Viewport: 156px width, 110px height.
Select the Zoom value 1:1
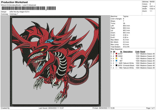151,11
